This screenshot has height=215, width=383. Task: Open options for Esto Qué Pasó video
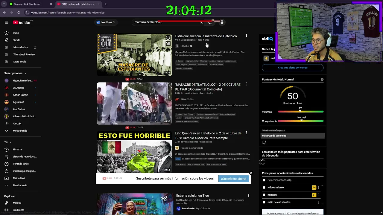click(246, 133)
